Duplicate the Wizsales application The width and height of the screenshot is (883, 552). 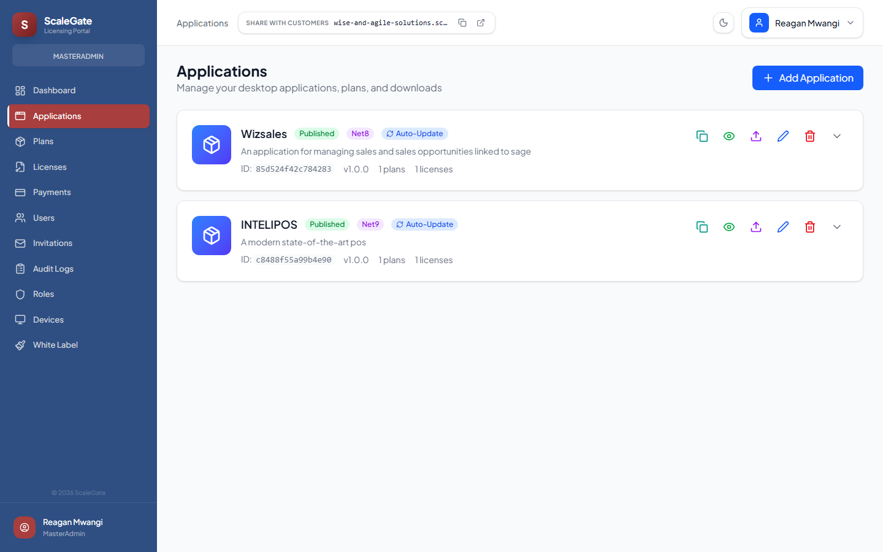(x=702, y=136)
